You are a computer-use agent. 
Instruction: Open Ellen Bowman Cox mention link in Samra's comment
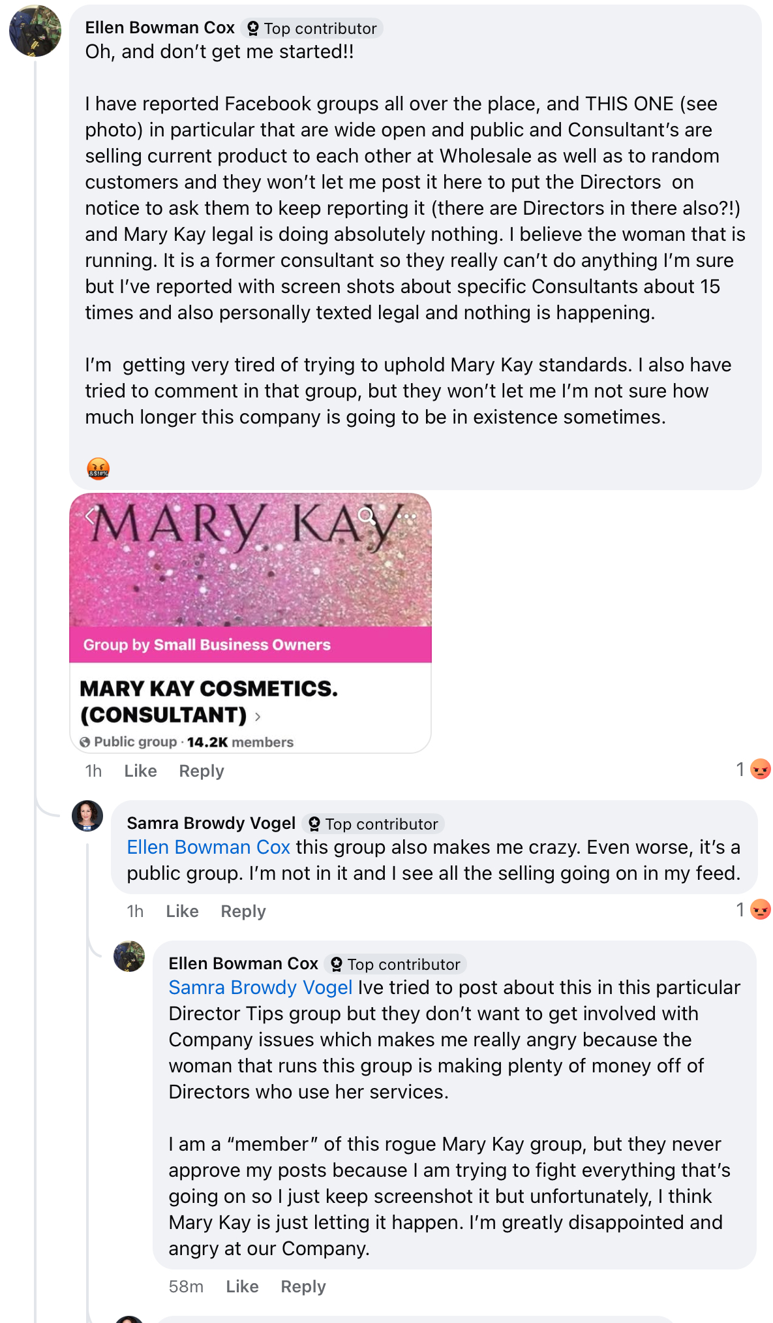point(208,847)
